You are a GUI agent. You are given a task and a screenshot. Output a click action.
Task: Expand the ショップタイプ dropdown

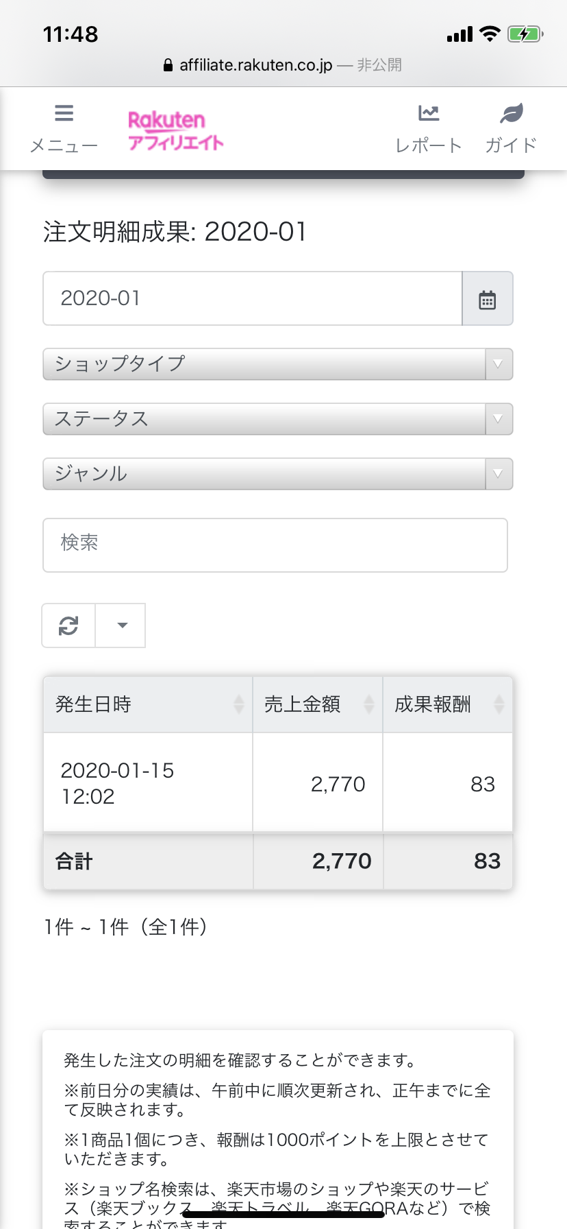point(277,364)
